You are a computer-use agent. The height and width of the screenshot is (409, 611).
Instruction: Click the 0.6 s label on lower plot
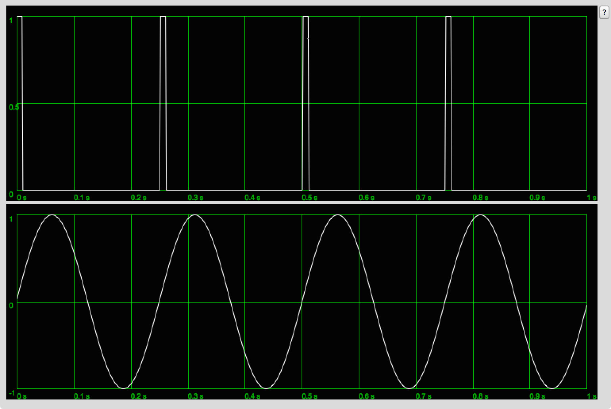click(x=367, y=396)
